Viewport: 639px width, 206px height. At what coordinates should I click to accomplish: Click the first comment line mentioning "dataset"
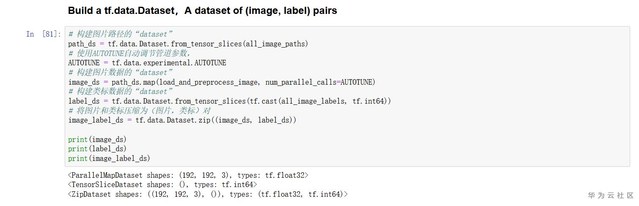[120, 34]
